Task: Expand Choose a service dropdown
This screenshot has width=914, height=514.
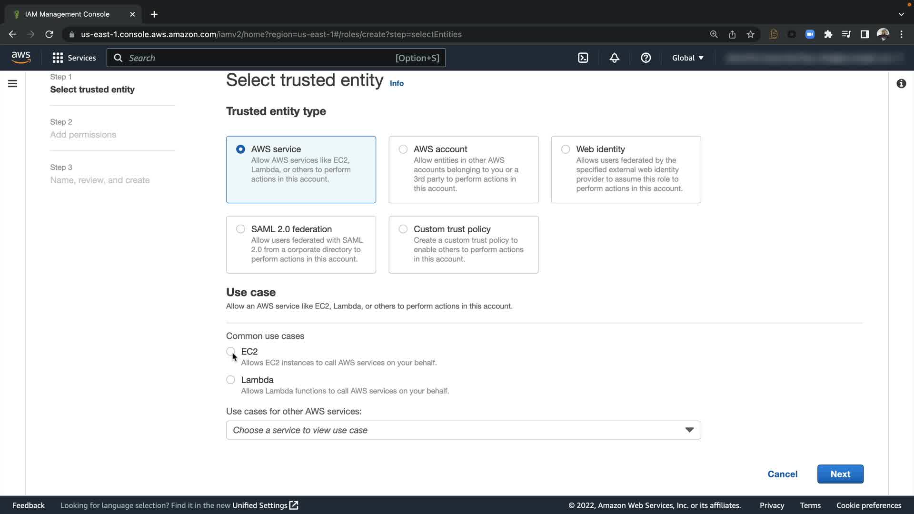Action: click(463, 430)
